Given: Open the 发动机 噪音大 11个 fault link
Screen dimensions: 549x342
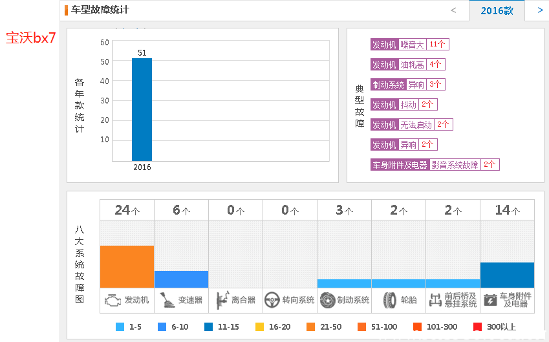Looking at the screenshot, I should (409, 45).
